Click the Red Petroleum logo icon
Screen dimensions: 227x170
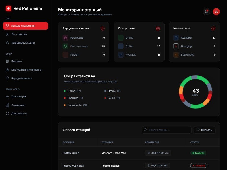pos(9,8)
